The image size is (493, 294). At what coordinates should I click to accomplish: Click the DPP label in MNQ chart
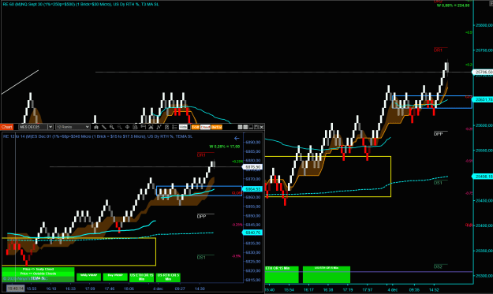438,134
